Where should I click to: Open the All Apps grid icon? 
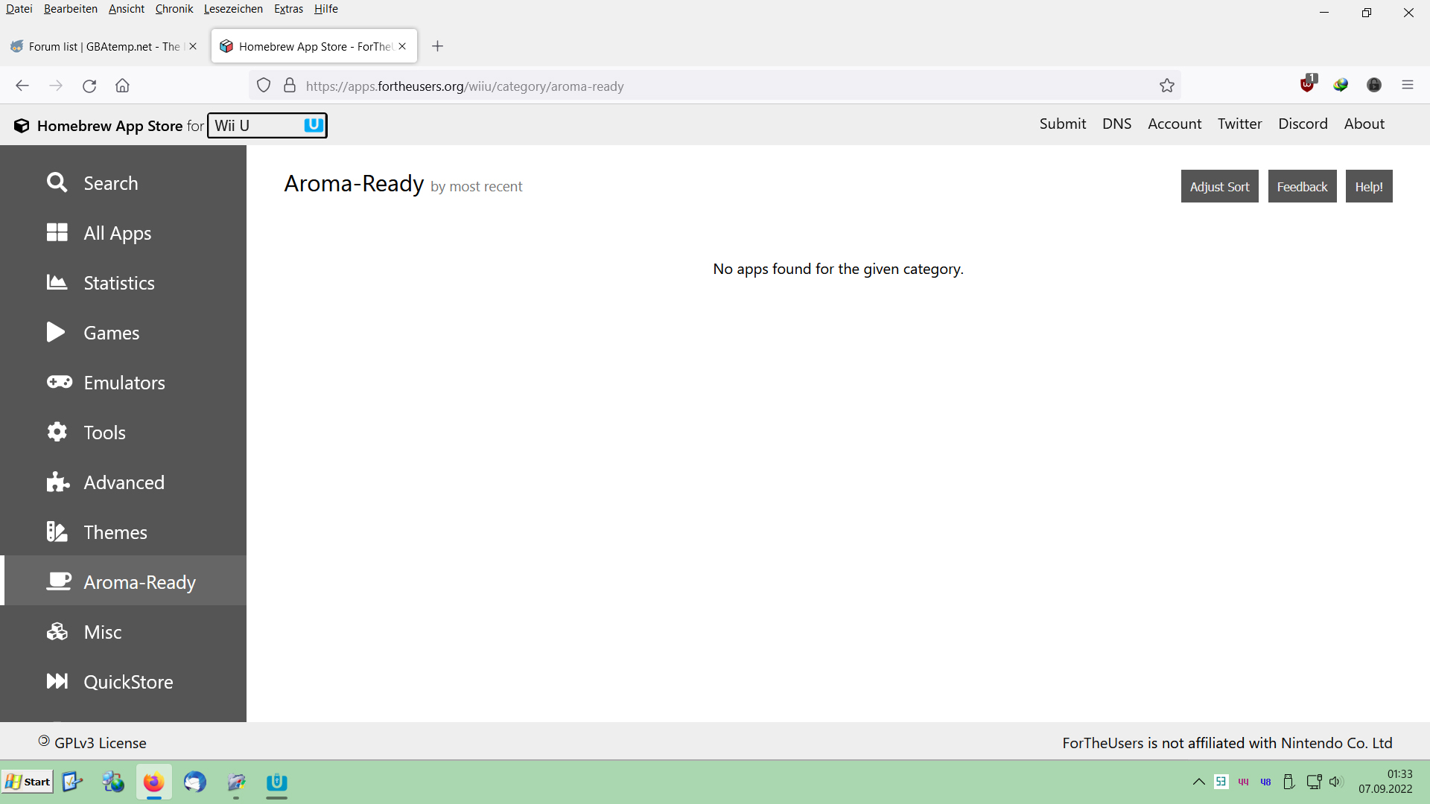[x=57, y=232]
